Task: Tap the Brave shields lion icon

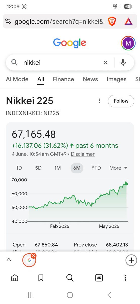Action: [x=111, y=21]
